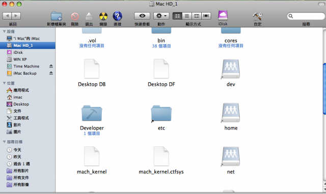Select the home alias volume icon
The width and height of the screenshot is (326, 194).
pos(231,113)
